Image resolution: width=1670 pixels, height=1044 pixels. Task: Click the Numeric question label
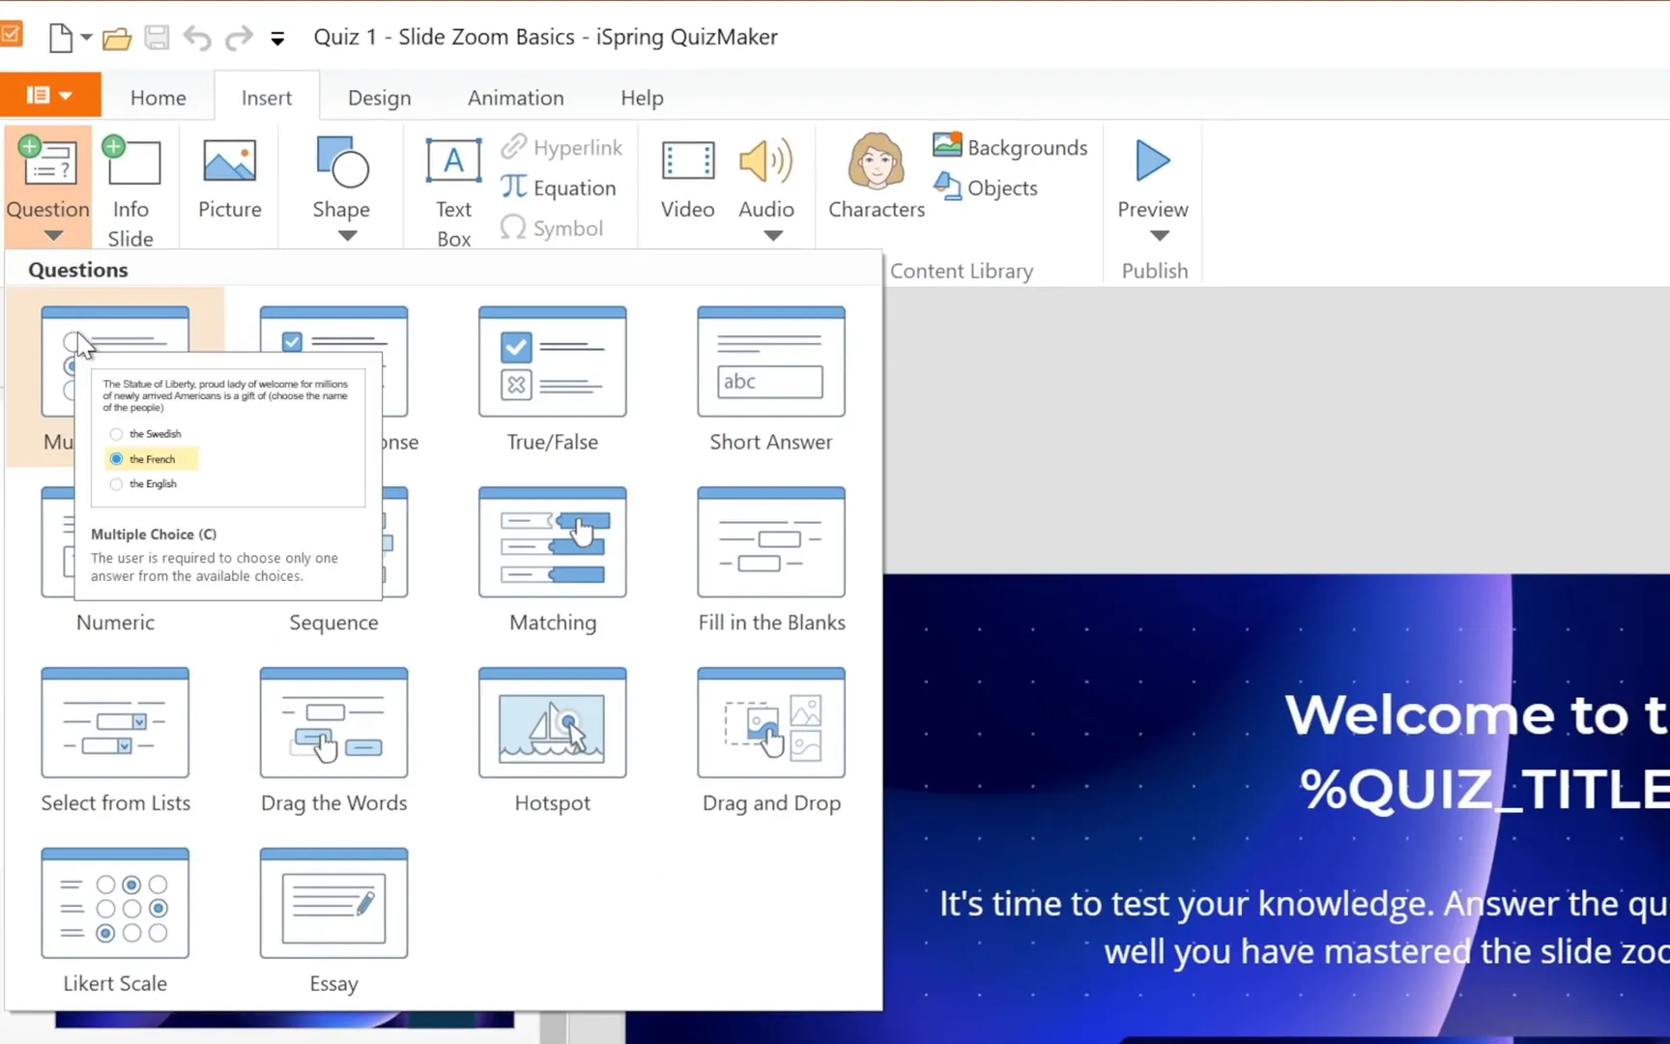tap(115, 623)
